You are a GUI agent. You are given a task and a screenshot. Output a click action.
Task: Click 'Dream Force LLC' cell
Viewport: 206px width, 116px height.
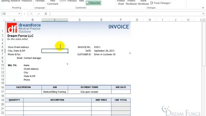click(20, 36)
